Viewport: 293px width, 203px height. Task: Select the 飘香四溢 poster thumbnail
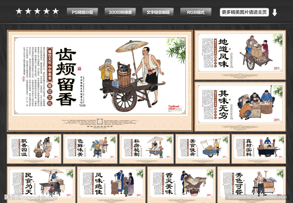pyautogui.click(x=34, y=149)
